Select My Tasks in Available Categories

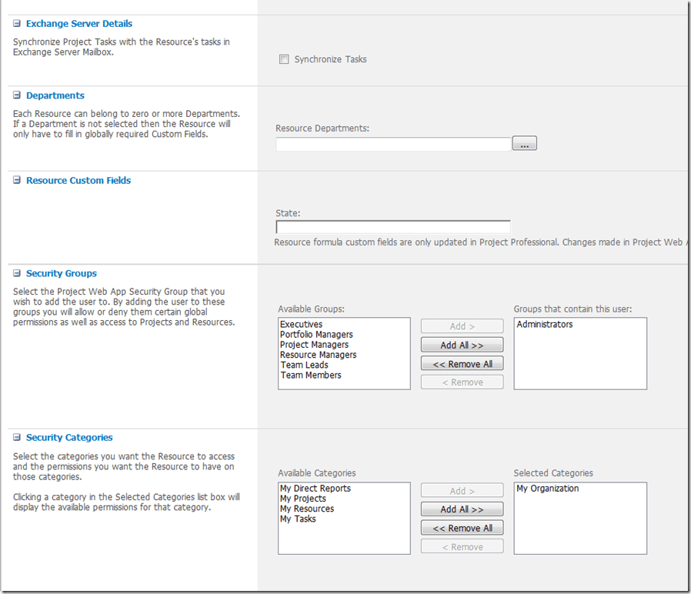tap(298, 519)
